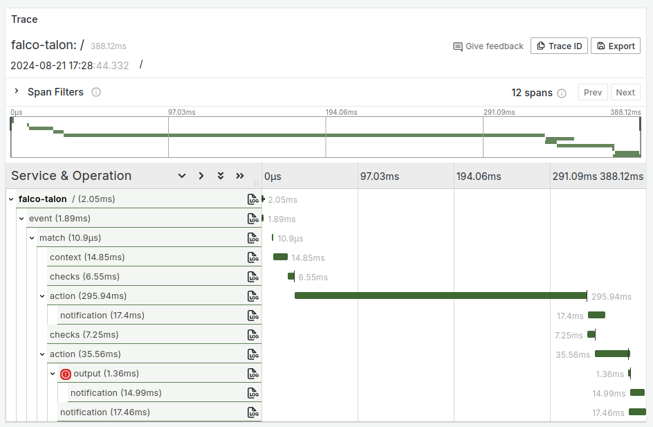Viewport: 653px width, 427px height.
Task: Click the LOG icon on checks (7.25ms) span
Action: pos(252,334)
